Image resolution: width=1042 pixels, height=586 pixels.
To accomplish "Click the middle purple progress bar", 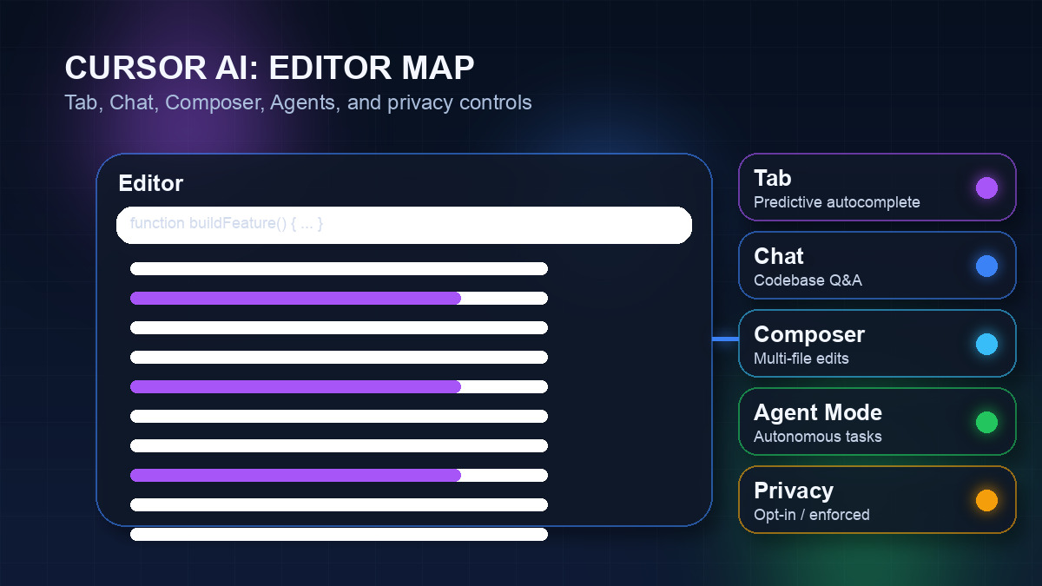I will (x=295, y=387).
